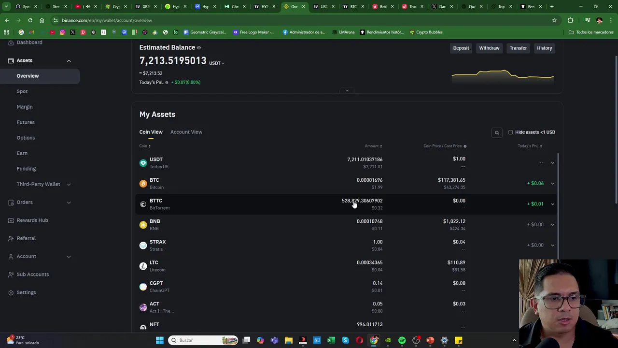
Task: Click the ACT coin icon
Action: click(143, 307)
